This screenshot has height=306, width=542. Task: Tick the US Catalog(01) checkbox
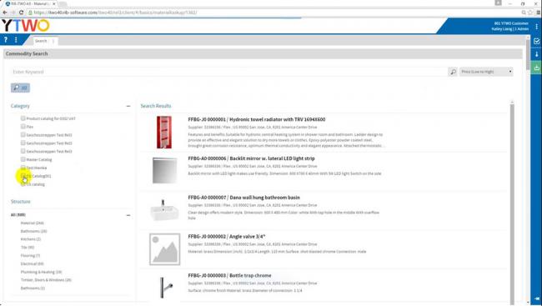click(23, 176)
